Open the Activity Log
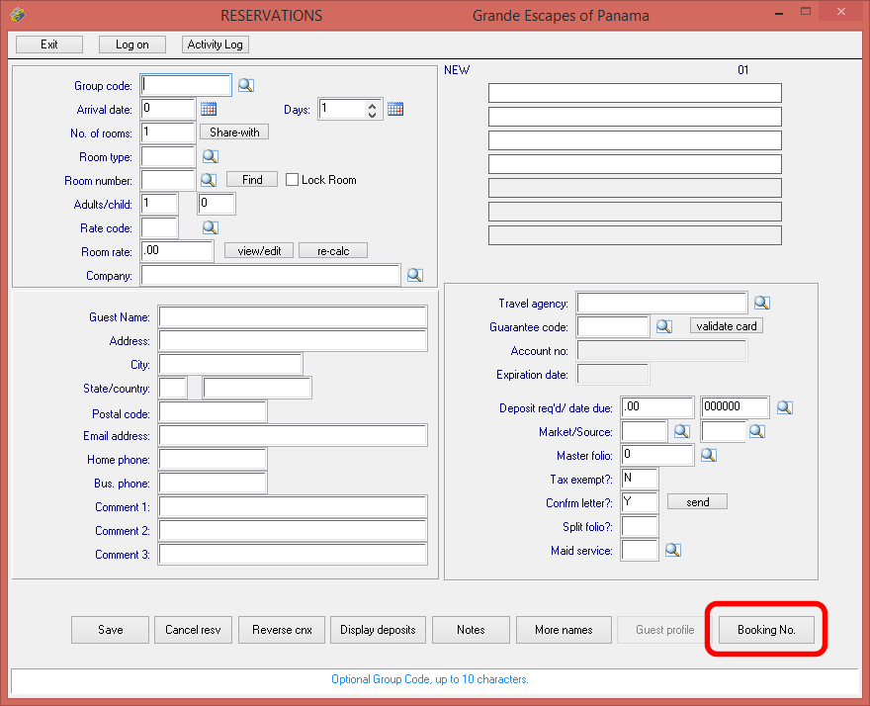The height and width of the screenshot is (706, 870). [216, 44]
